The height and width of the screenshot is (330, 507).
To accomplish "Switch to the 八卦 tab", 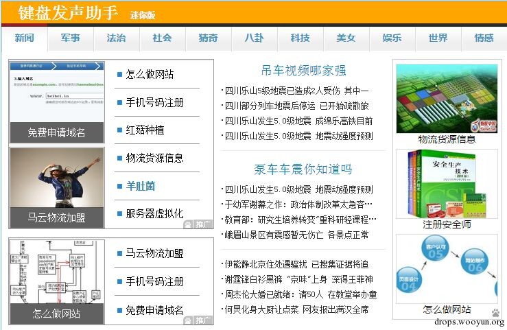I will [x=254, y=38].
